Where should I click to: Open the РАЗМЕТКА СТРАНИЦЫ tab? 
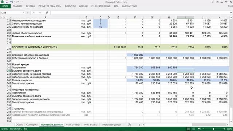click(50, 6)
